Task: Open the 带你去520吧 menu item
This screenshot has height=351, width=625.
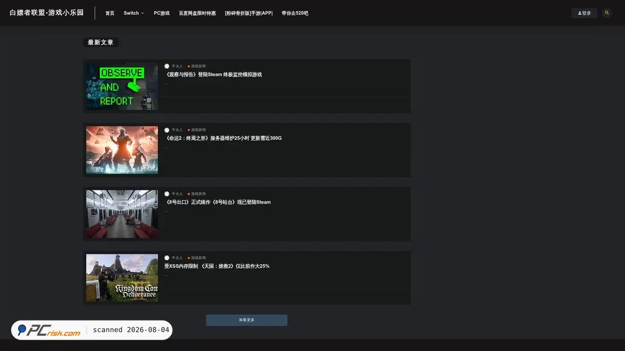Action: pyautogui.click(x=294, y=13)
